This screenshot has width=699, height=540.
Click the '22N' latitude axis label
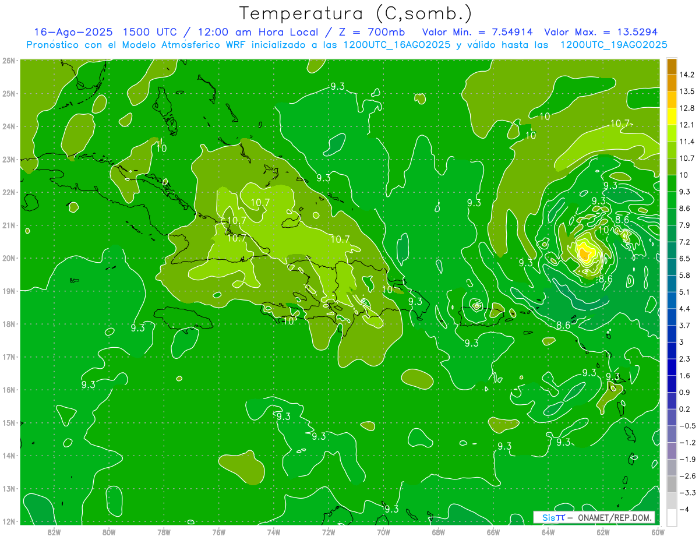point(8,192)
